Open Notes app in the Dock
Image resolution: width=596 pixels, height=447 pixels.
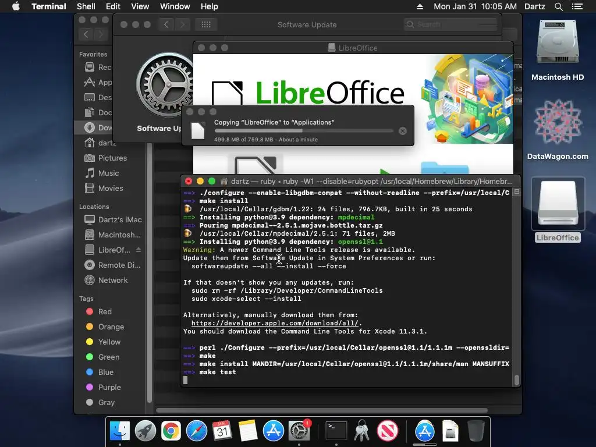[x=248, y=431]
